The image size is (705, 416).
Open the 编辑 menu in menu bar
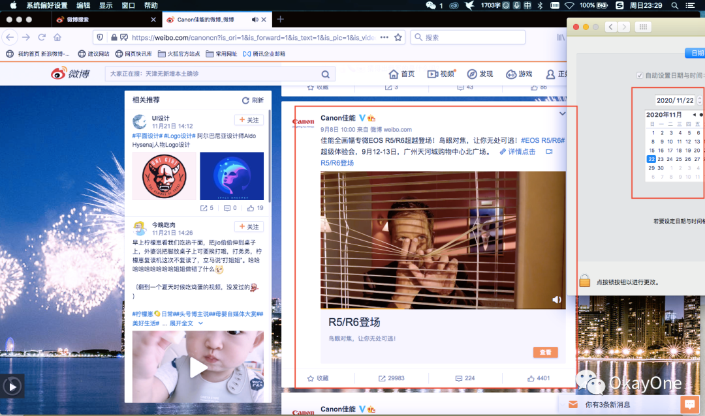click(83, 5)
